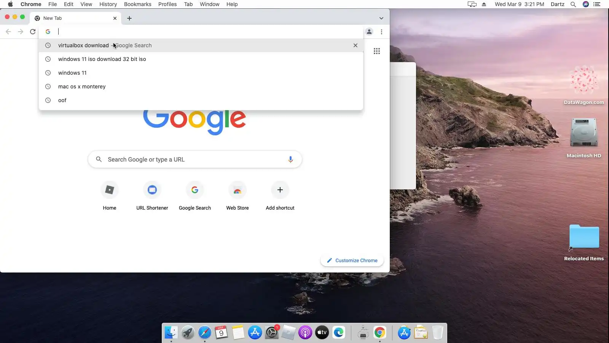This screenshot has width=609, height=343.
Task: Launch Safari from the Dock
Action: click(x=205, y=333)
